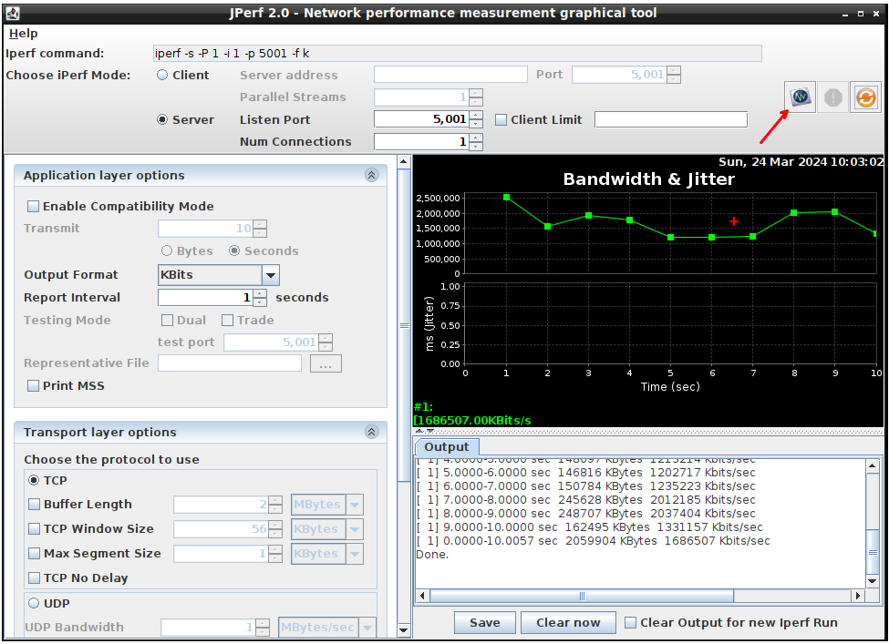Collapse the Transport layer options panel
This screenshot has height=644, width=889.
pos(371,433)
